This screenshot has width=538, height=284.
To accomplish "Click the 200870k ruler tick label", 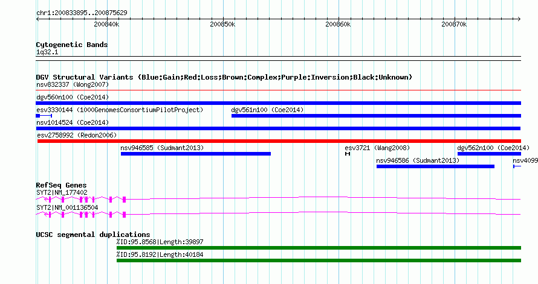I will coord(455,24).
